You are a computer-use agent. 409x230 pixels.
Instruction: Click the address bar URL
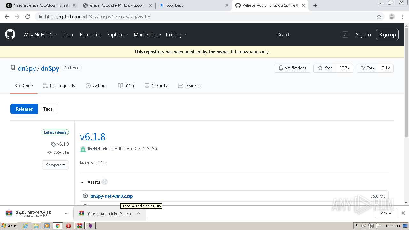click(97, 17)
